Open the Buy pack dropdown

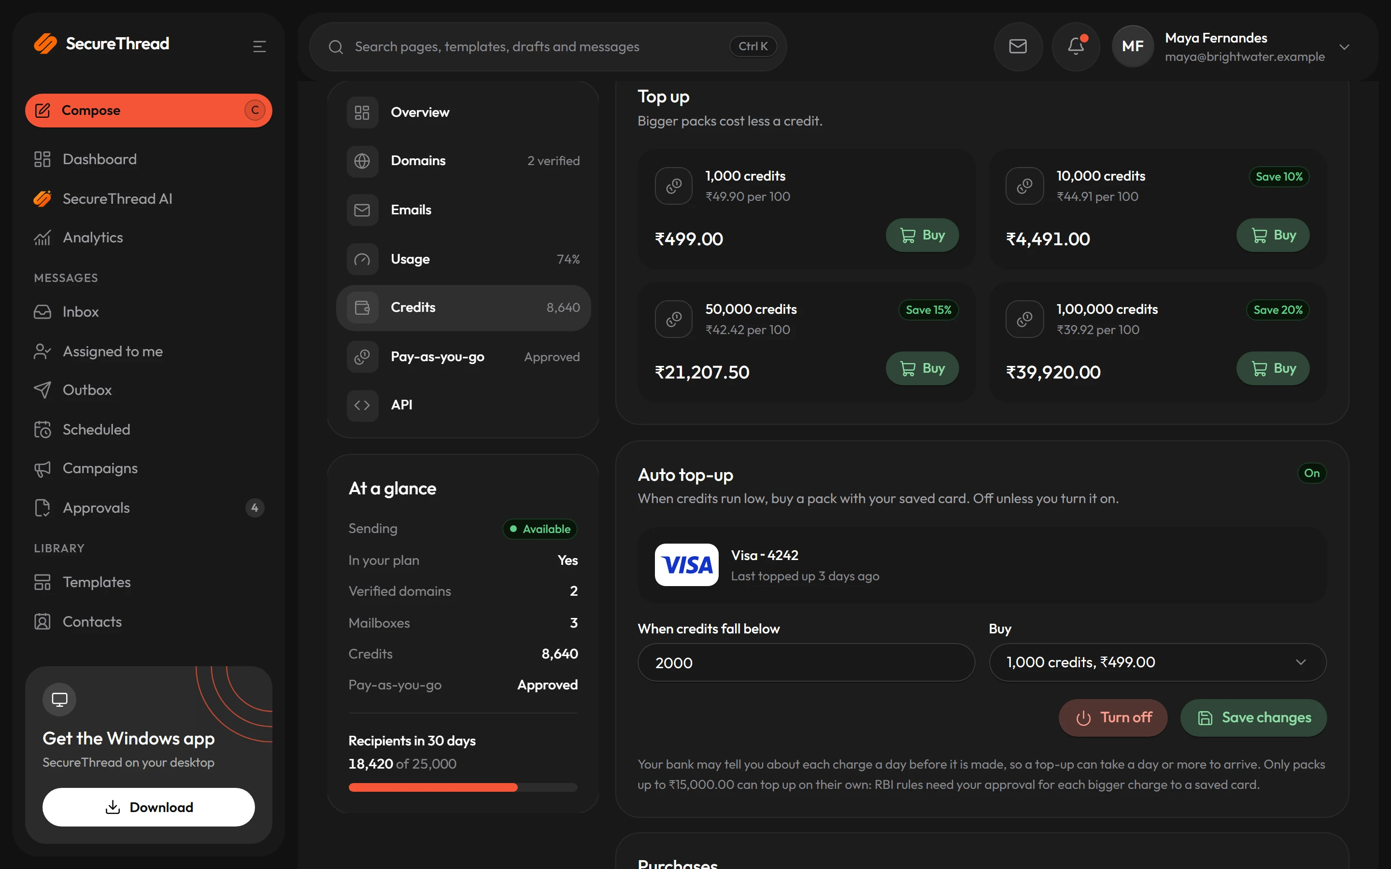click(1158, 662)
